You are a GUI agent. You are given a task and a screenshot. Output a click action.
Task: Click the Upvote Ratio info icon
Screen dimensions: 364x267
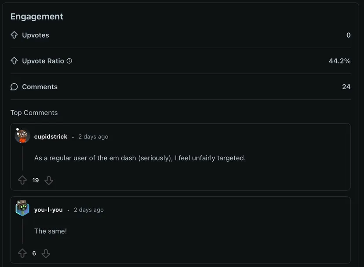(x=69, y=61)
